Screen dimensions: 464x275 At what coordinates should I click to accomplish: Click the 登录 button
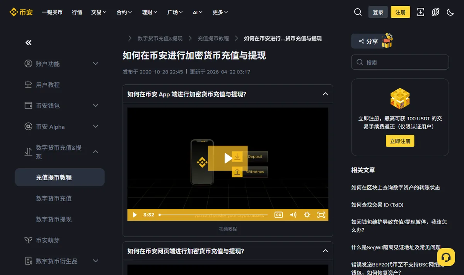[378, 12]
